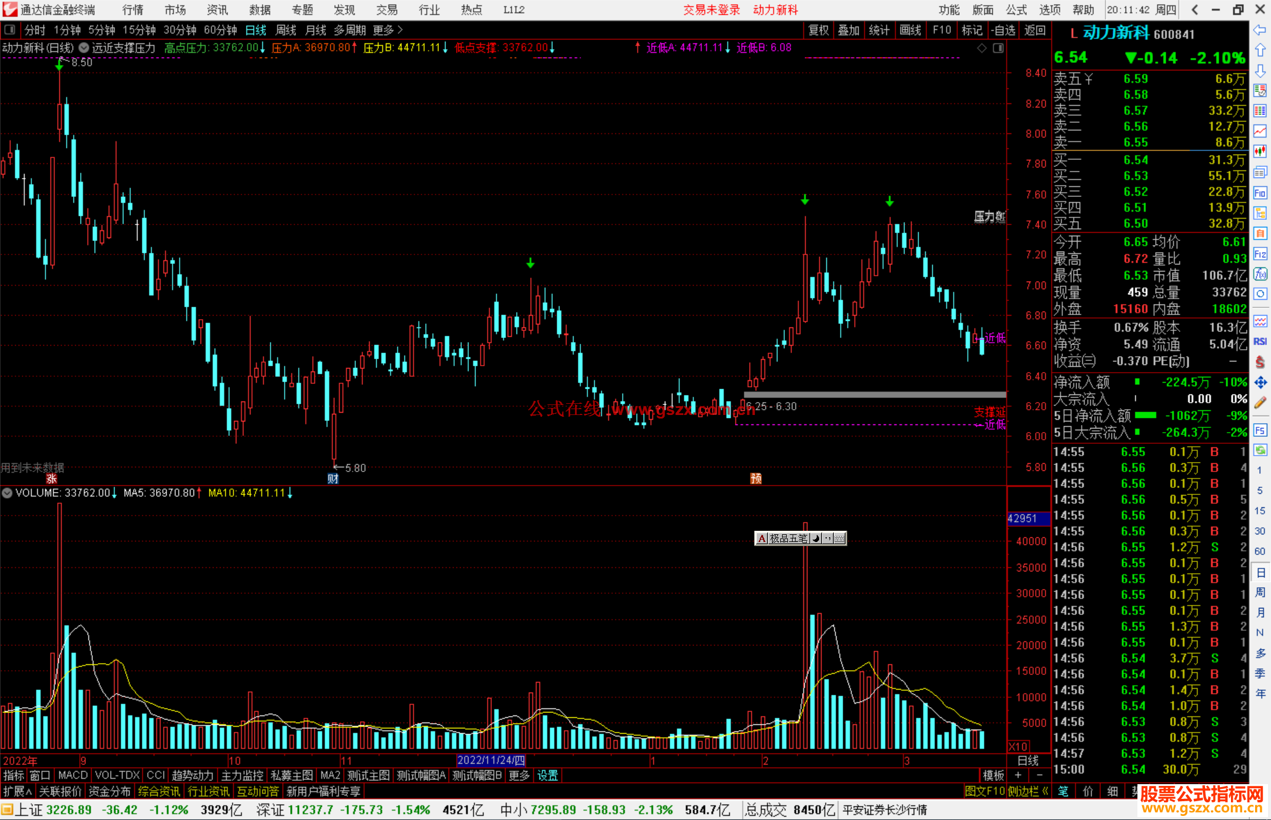Click the RSI indicator icon
The image size is (1271, 820).
pos(1260,342)
